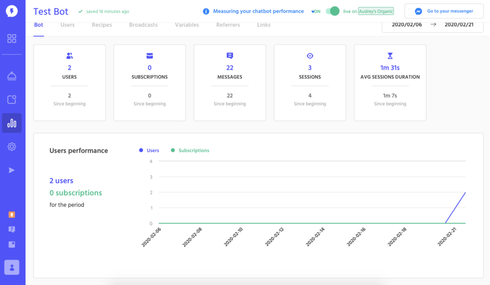
Task: Open the ON status dropdown
Action: click(x=316, y=11)
